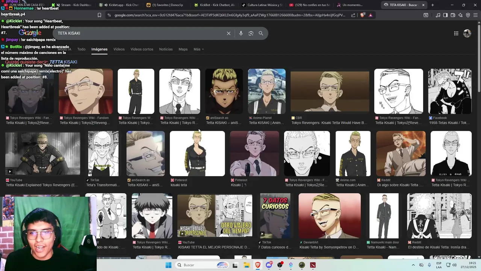Select the Imágenes tab
Screen dimensions: 481x271
pos(99,49)
